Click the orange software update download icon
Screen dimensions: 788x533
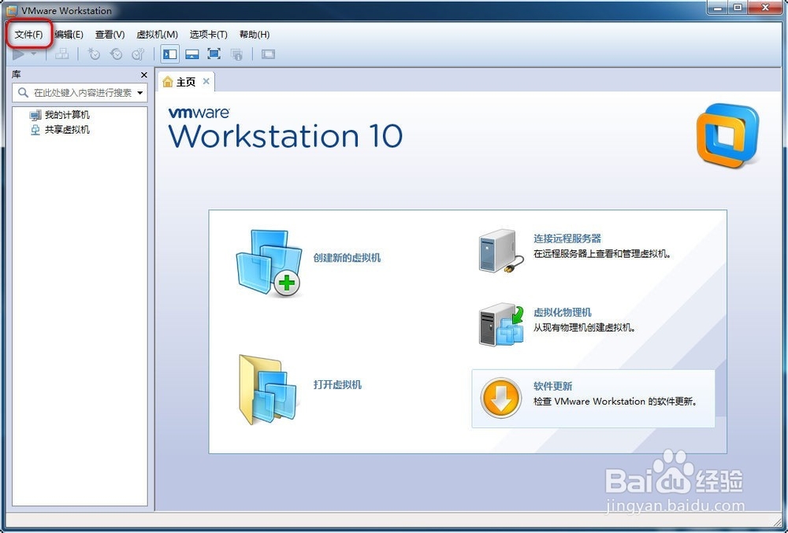500,398
